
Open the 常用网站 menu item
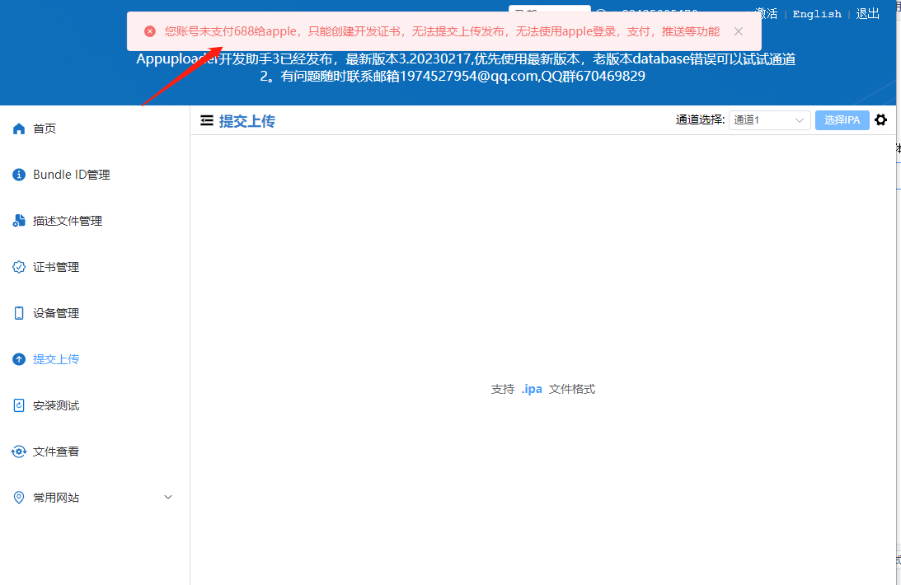click(x=56, y=498)
